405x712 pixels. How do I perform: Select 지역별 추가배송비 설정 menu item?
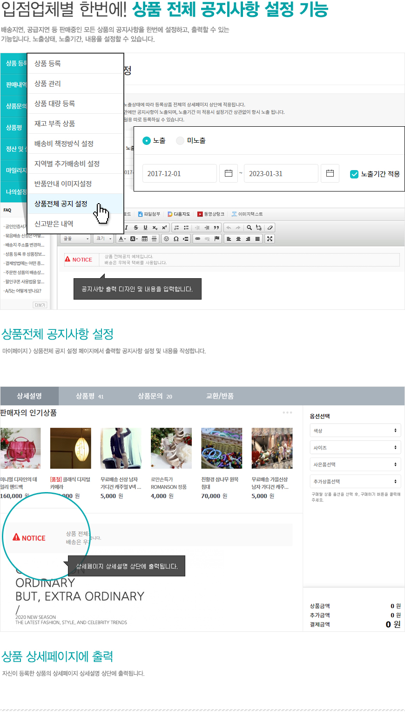[x=75, y=164]
